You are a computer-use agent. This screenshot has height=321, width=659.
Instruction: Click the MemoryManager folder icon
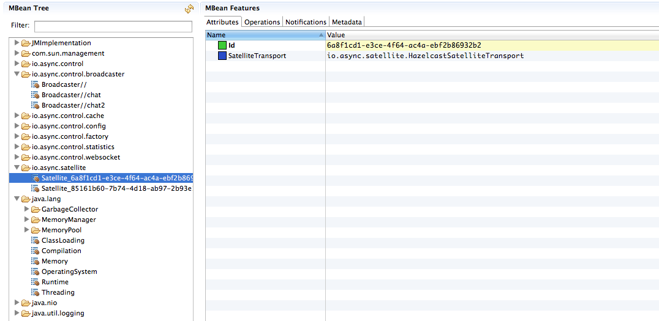[x=36, y=220]
